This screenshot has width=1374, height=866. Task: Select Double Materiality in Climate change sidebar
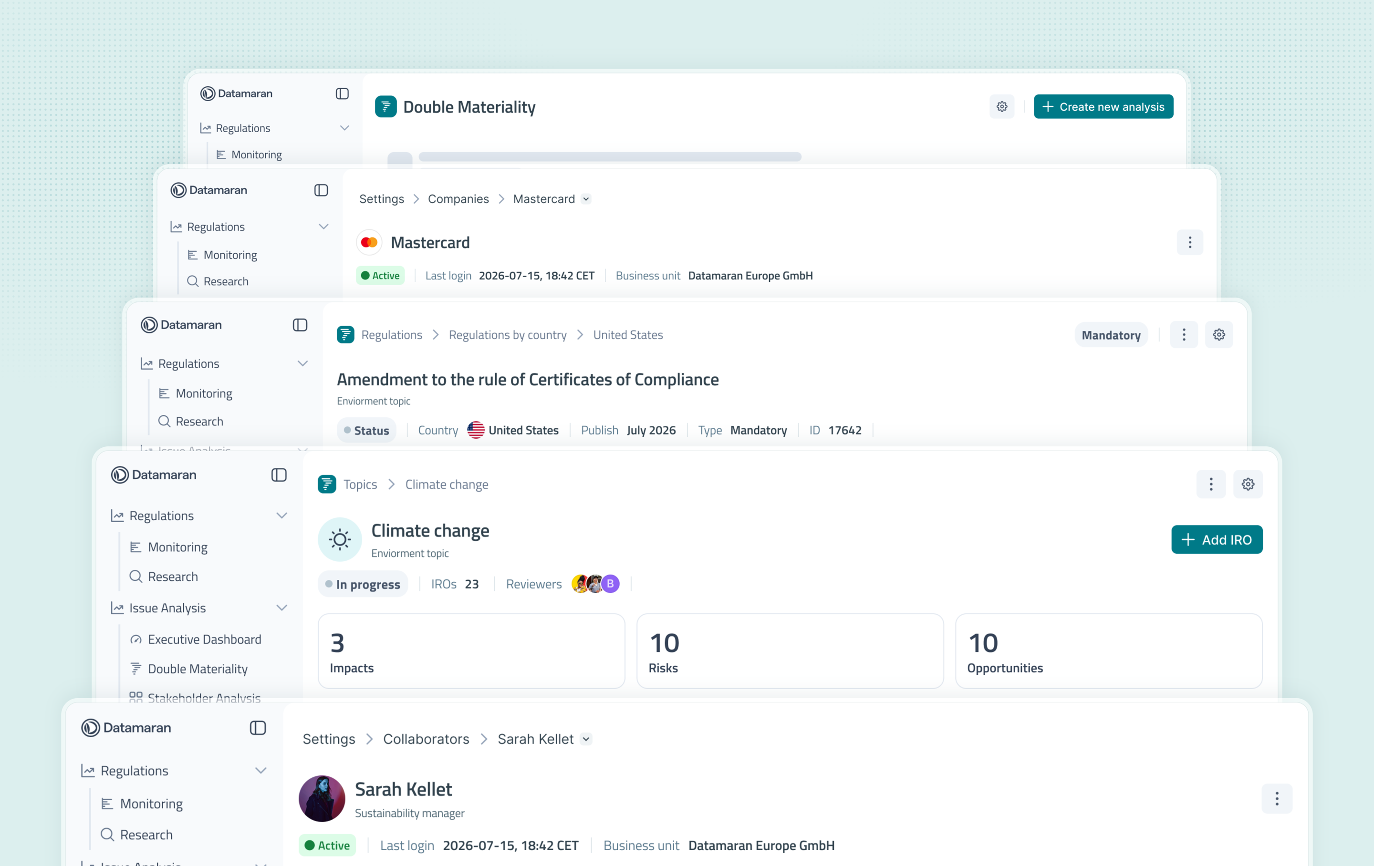[189, 669]
